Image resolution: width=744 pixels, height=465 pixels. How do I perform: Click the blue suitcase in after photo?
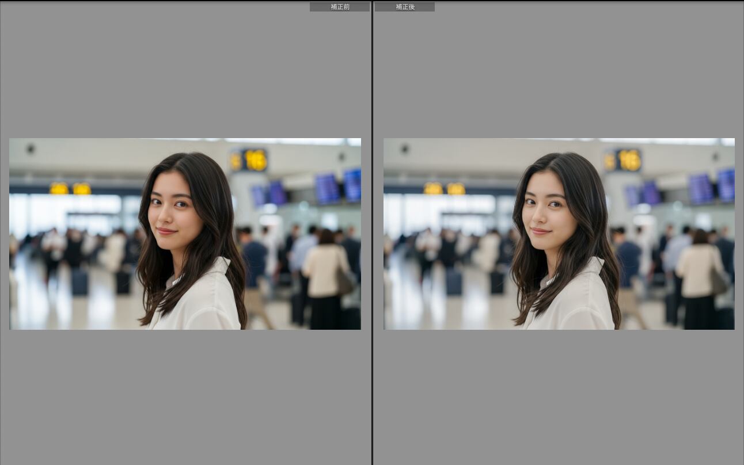(x=454, y=282)
